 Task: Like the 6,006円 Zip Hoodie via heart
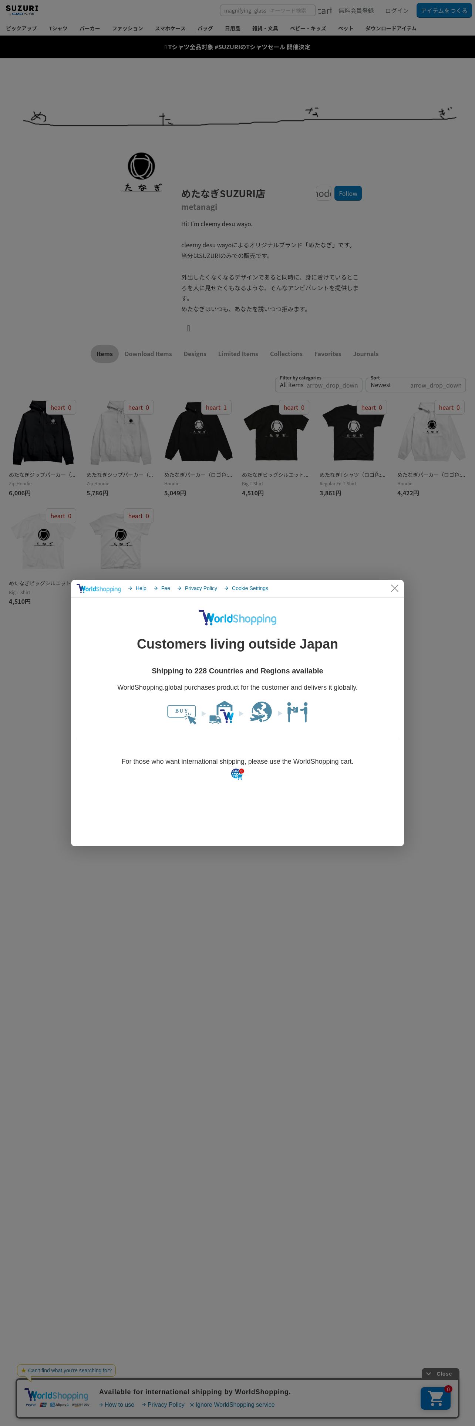point(61,408)
